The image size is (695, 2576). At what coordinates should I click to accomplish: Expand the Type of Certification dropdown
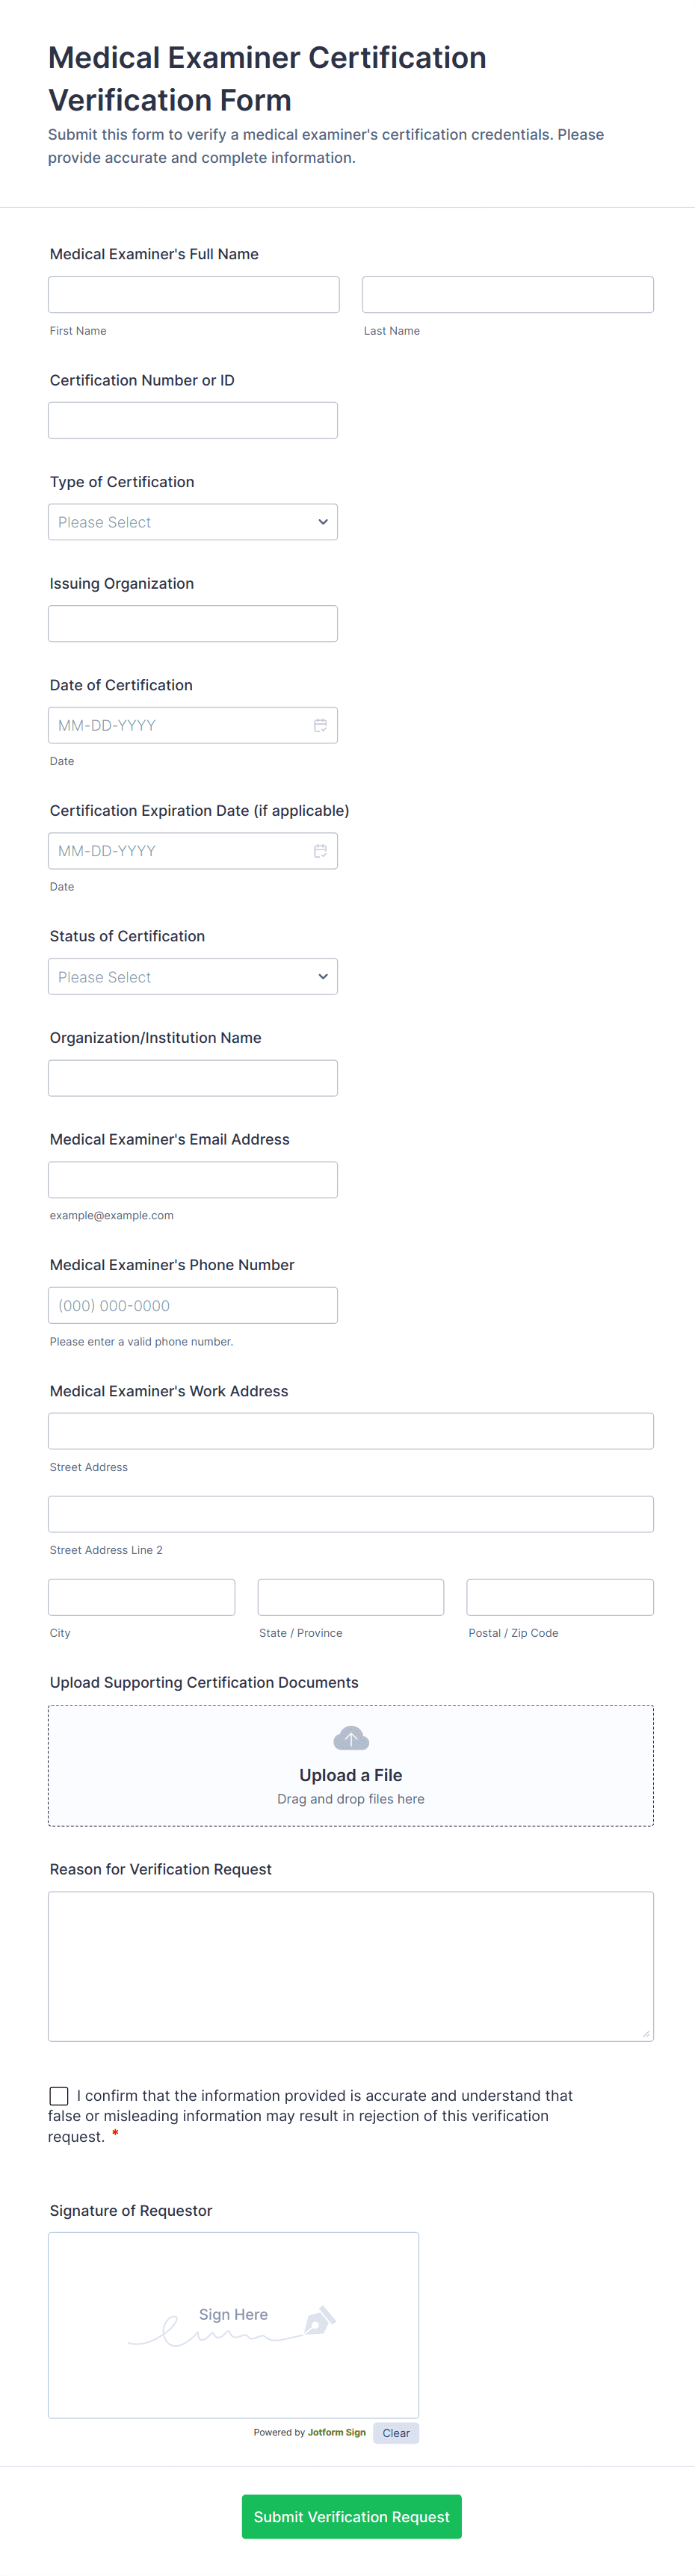193,522
